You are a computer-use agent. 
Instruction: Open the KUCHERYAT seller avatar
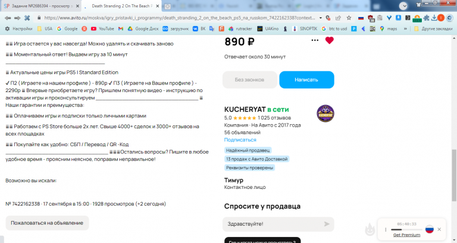coord(325,113)
